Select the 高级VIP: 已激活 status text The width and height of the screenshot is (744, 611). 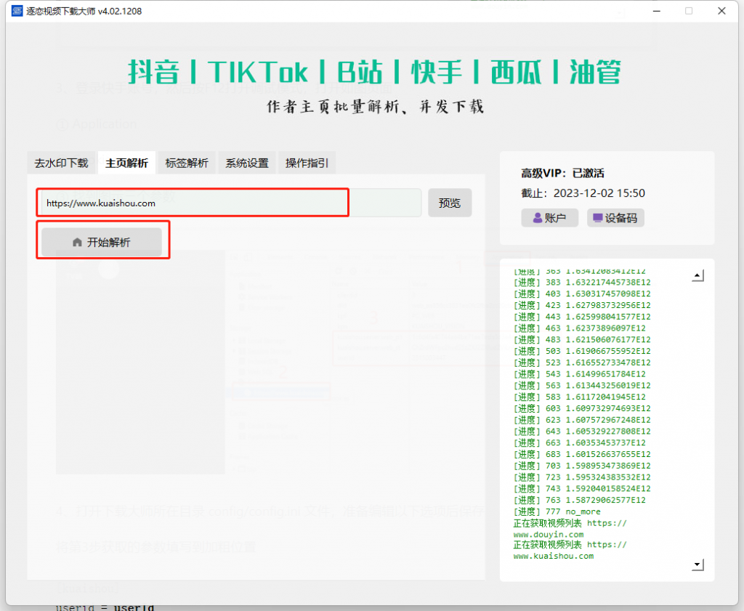563,173
